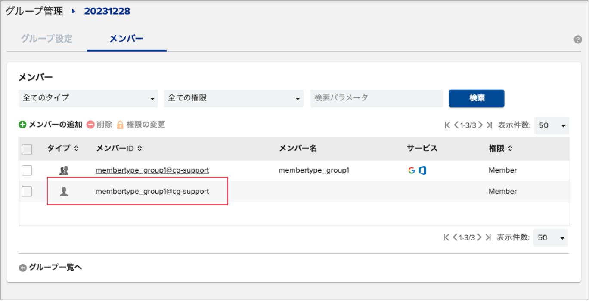Go to first page in top pagination
This screenshot has height=301, width=589.
[447, 125]
